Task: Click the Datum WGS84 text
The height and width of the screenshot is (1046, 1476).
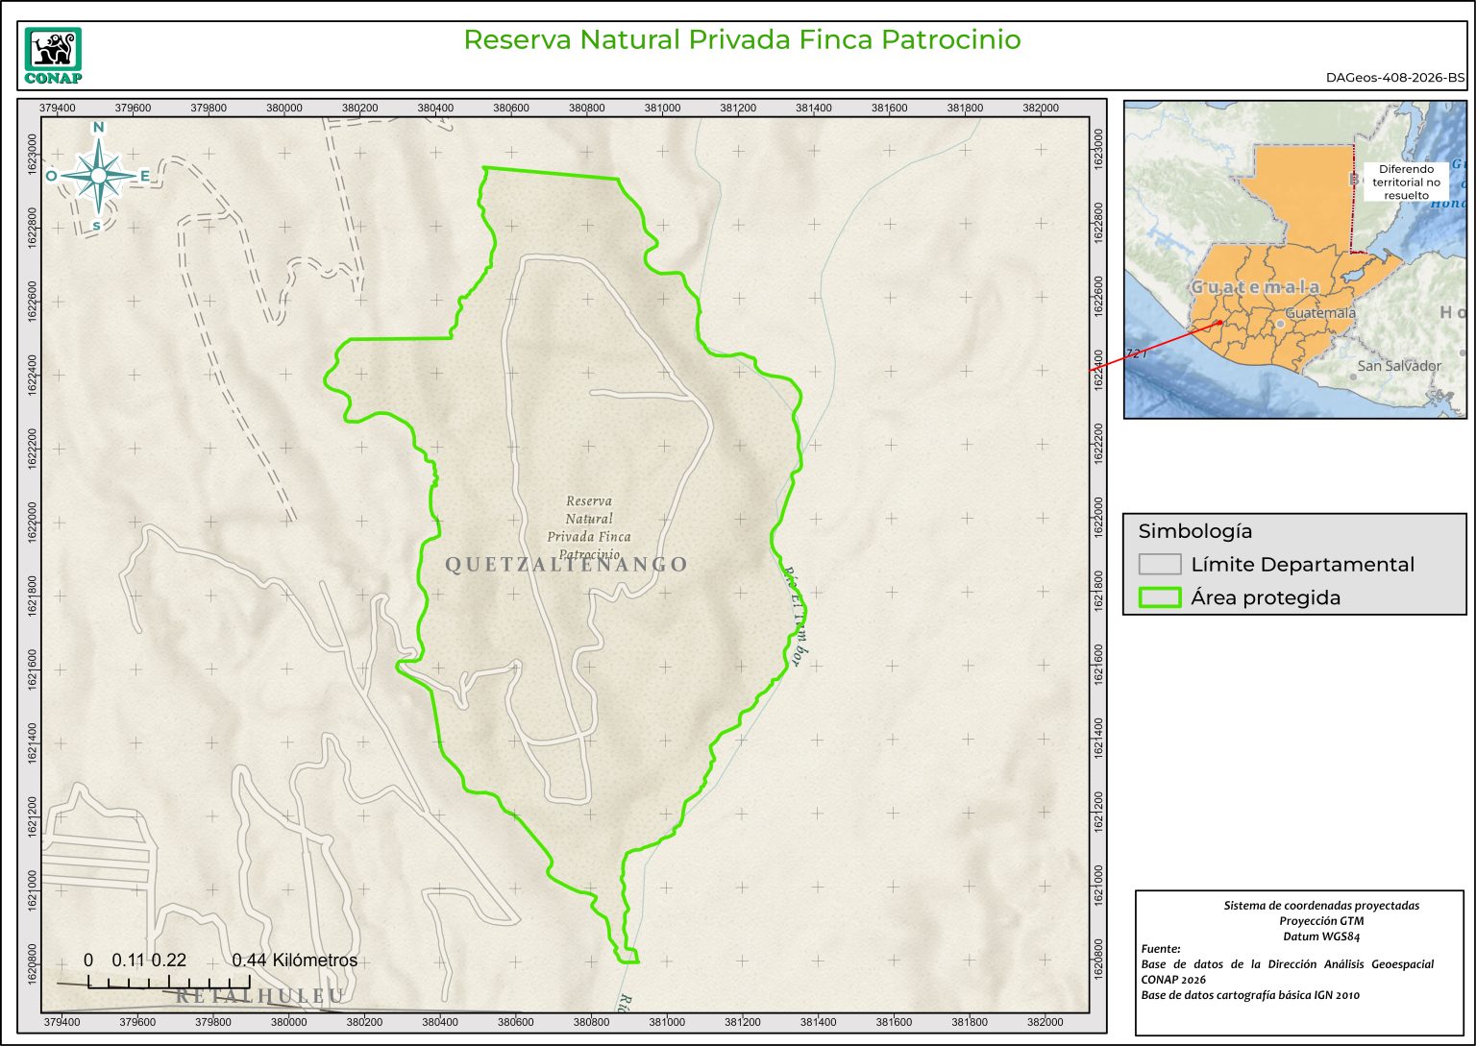Action: coord(1321,936)
